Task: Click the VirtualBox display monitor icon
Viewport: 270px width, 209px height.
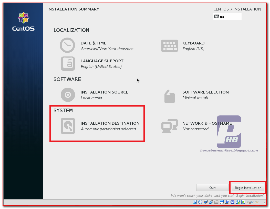Action: pos(222,202)
